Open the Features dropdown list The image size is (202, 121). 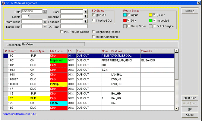pyautogui.click(x=85, y=21)
